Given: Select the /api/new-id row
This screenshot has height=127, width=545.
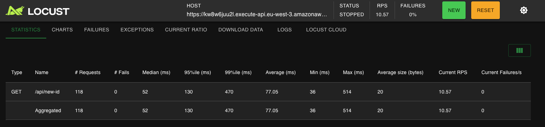Looking at the screenshot, I should point(268,92).
